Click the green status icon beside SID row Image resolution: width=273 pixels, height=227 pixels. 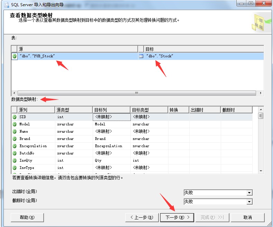[x=15, y=117]
